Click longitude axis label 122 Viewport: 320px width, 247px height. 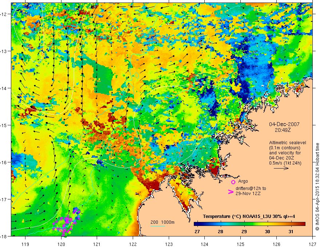pyautogui.click(x=133, y=244)
